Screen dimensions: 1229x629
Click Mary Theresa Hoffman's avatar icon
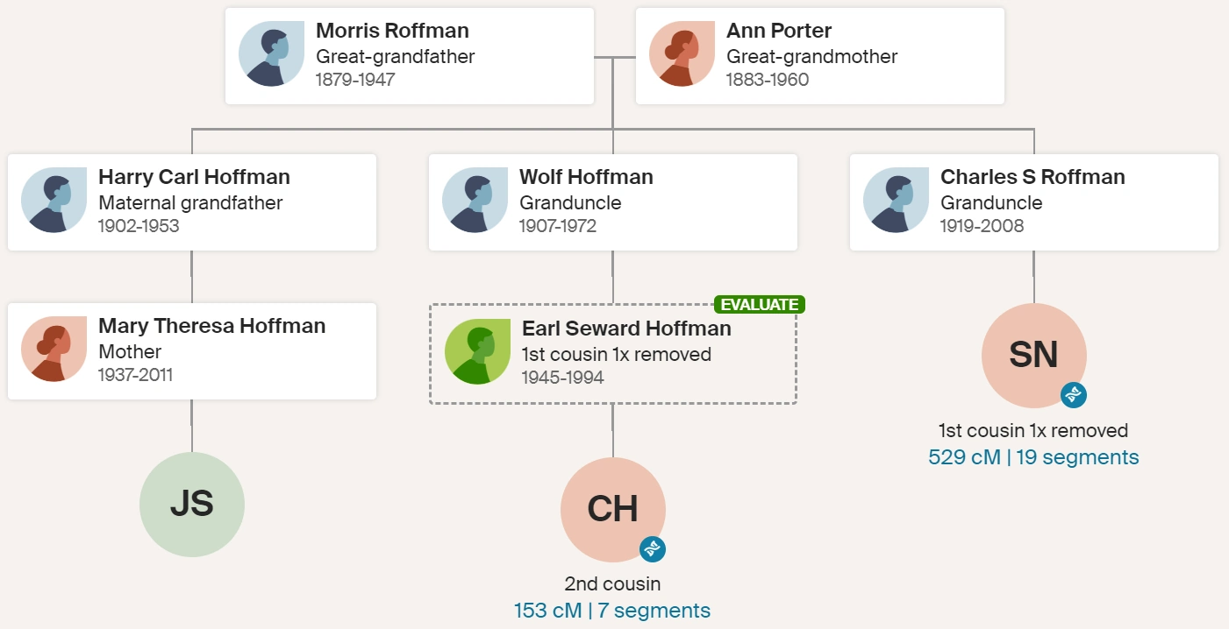[x=54, y=350]
